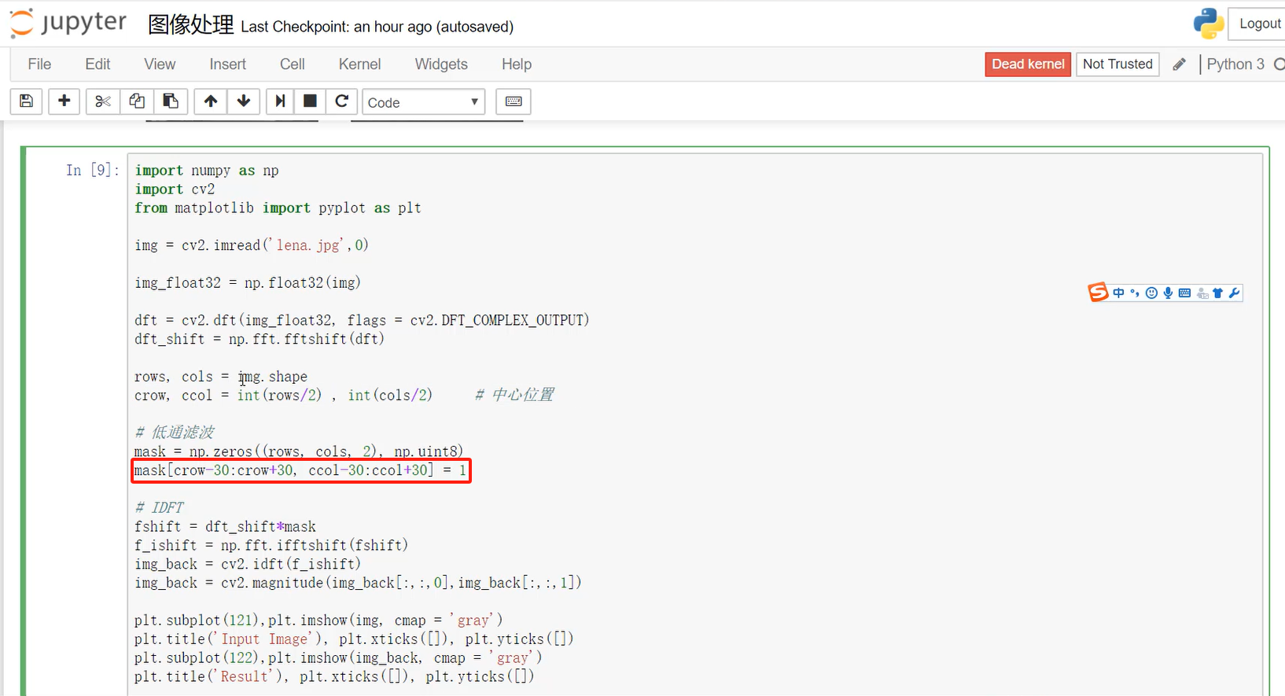Click the 'rows, cols = img.shape' line

[x=221, y=377]
